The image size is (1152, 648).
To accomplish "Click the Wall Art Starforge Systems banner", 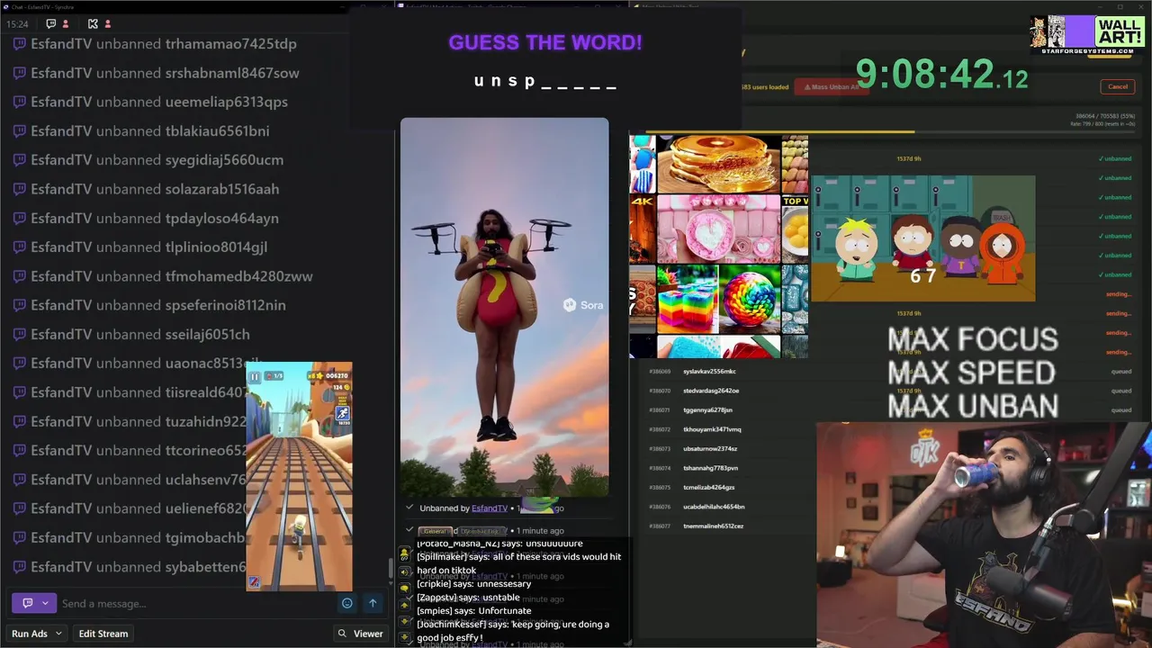I will click(x=1087, y=35).
